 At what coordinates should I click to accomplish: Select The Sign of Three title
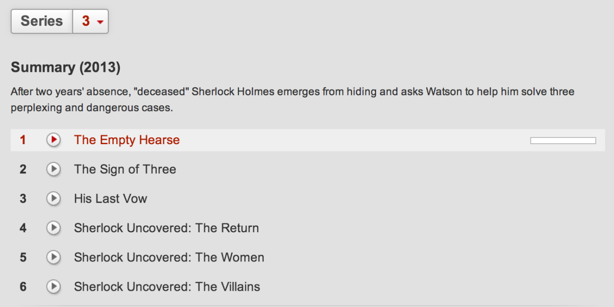(x=125, y=169)
